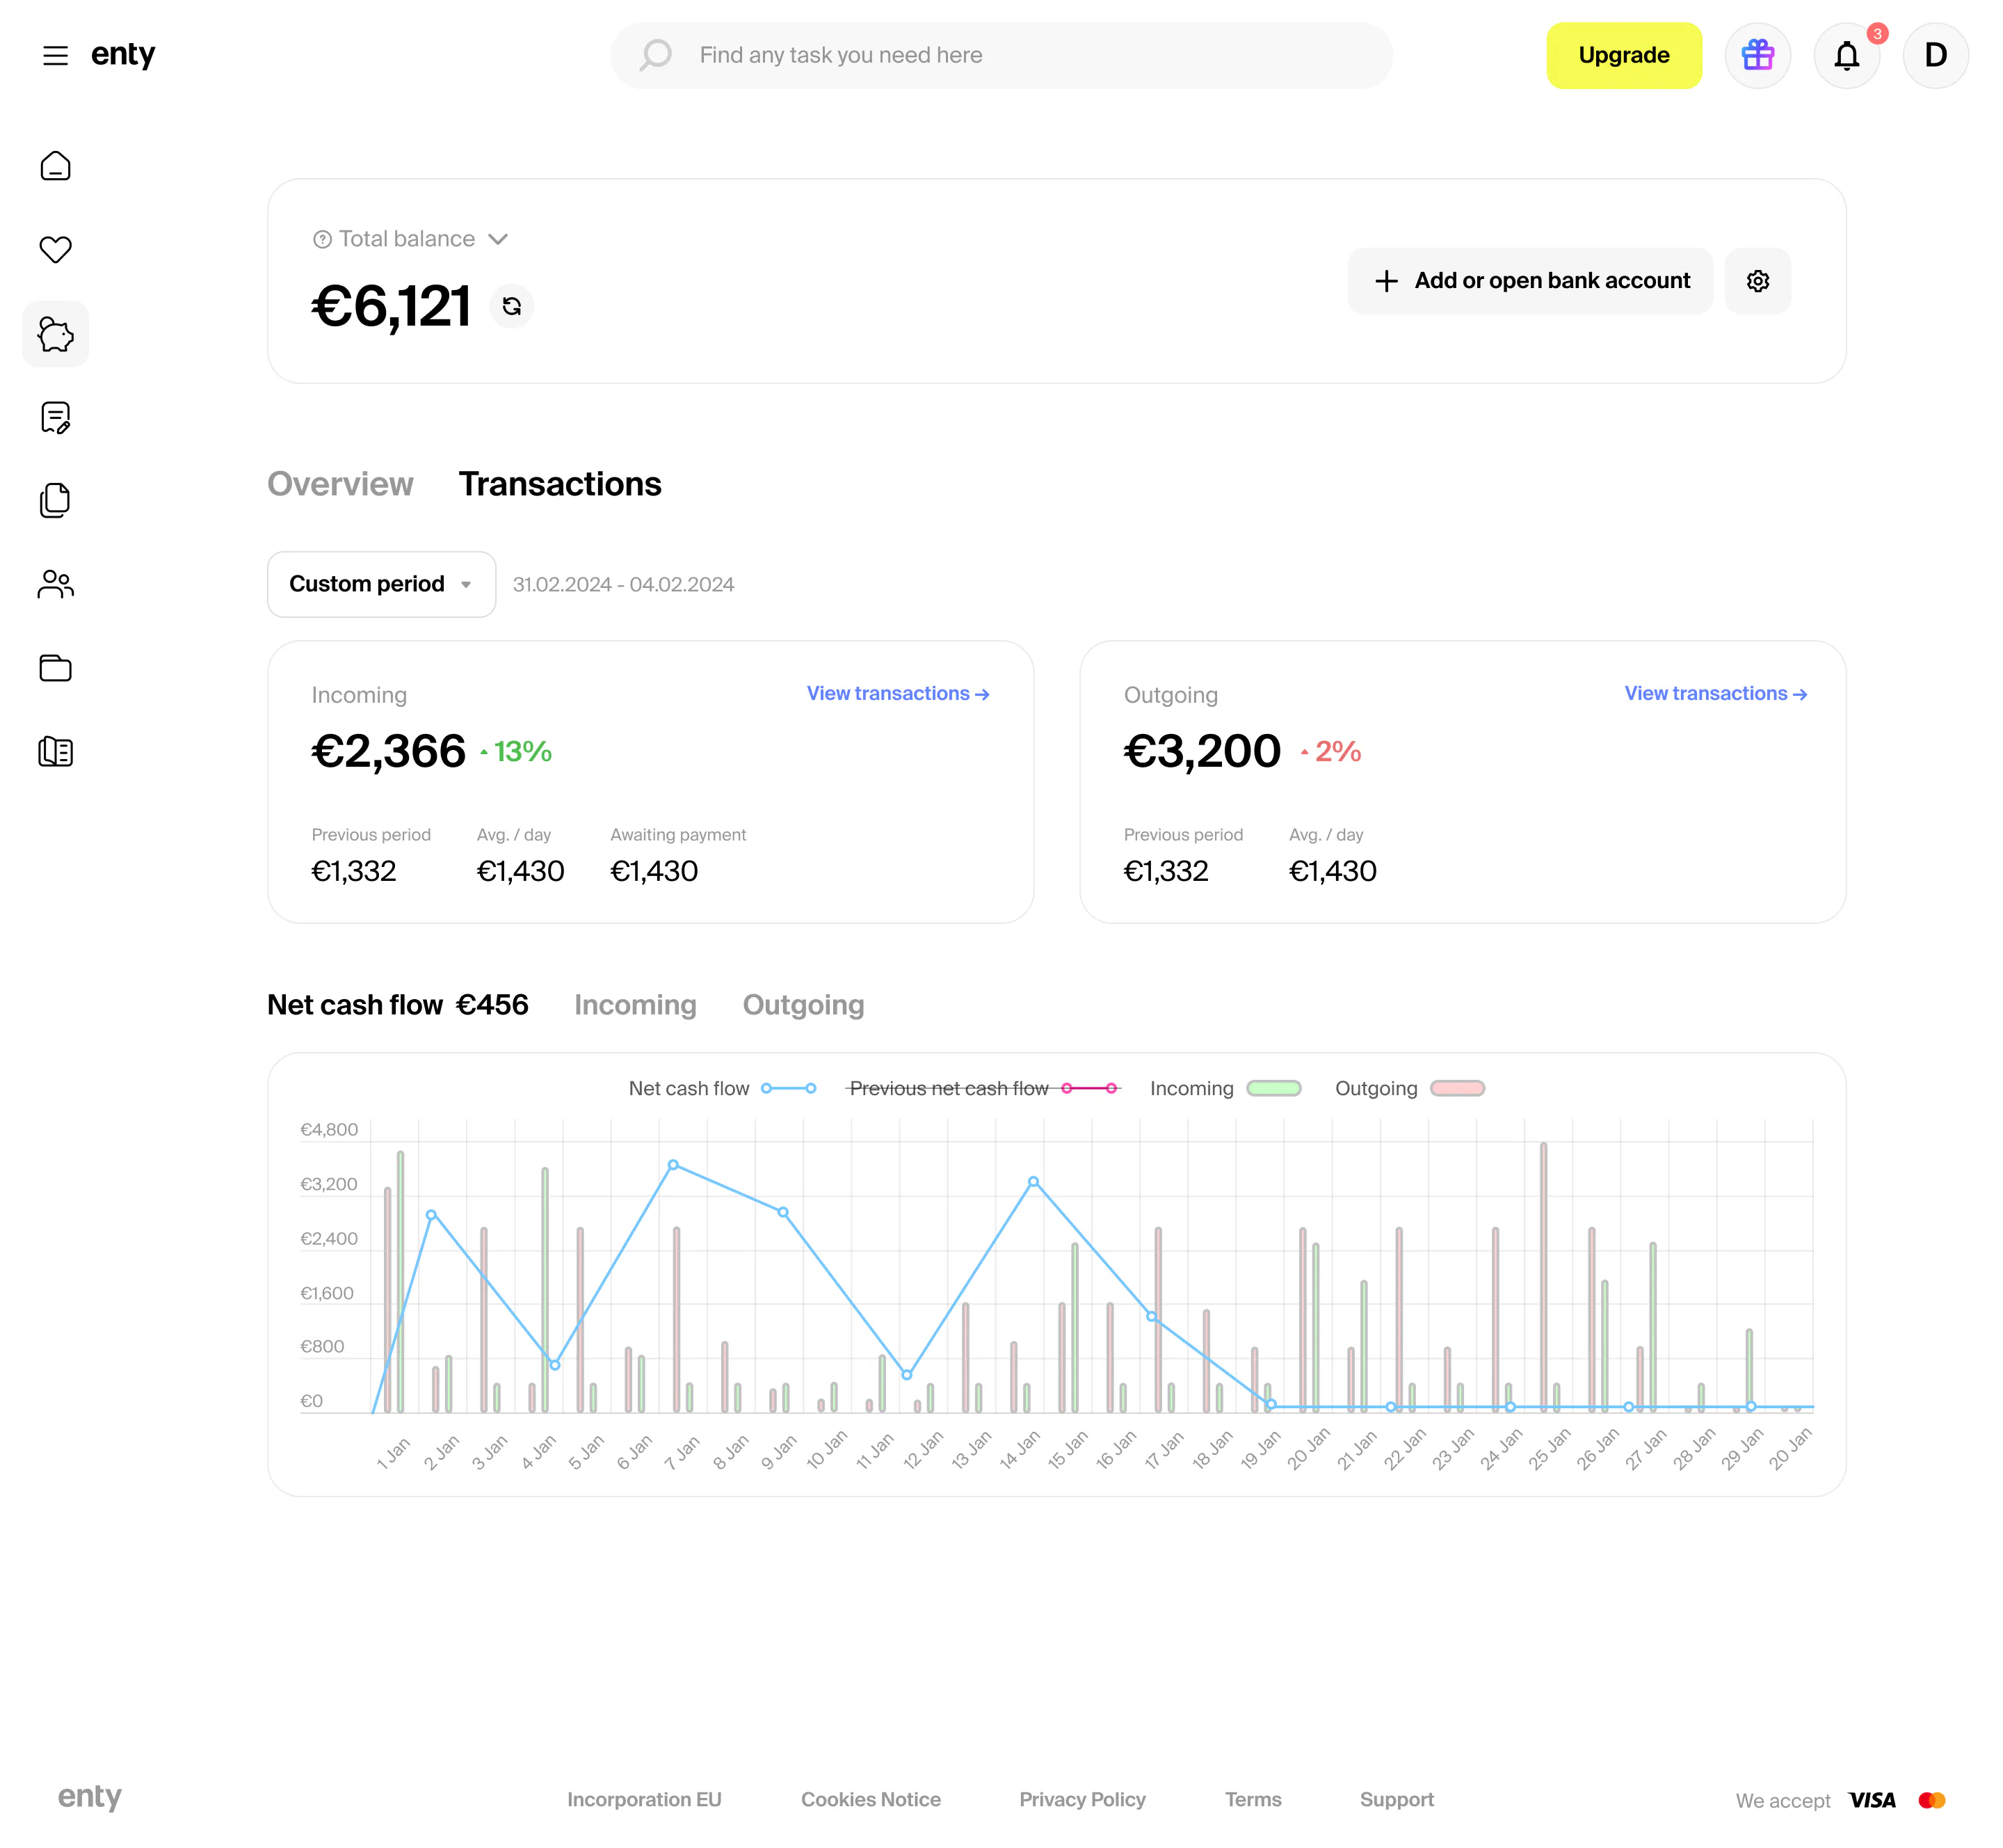Show the Incoming chart tab
This screenshot has height=1848, width=2003.
tap(635, 1005)
